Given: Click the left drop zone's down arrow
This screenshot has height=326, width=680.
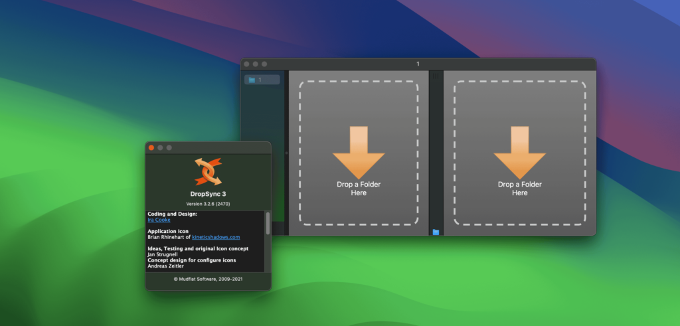Looking at the screenshot, I should click(x=359, y=152).
